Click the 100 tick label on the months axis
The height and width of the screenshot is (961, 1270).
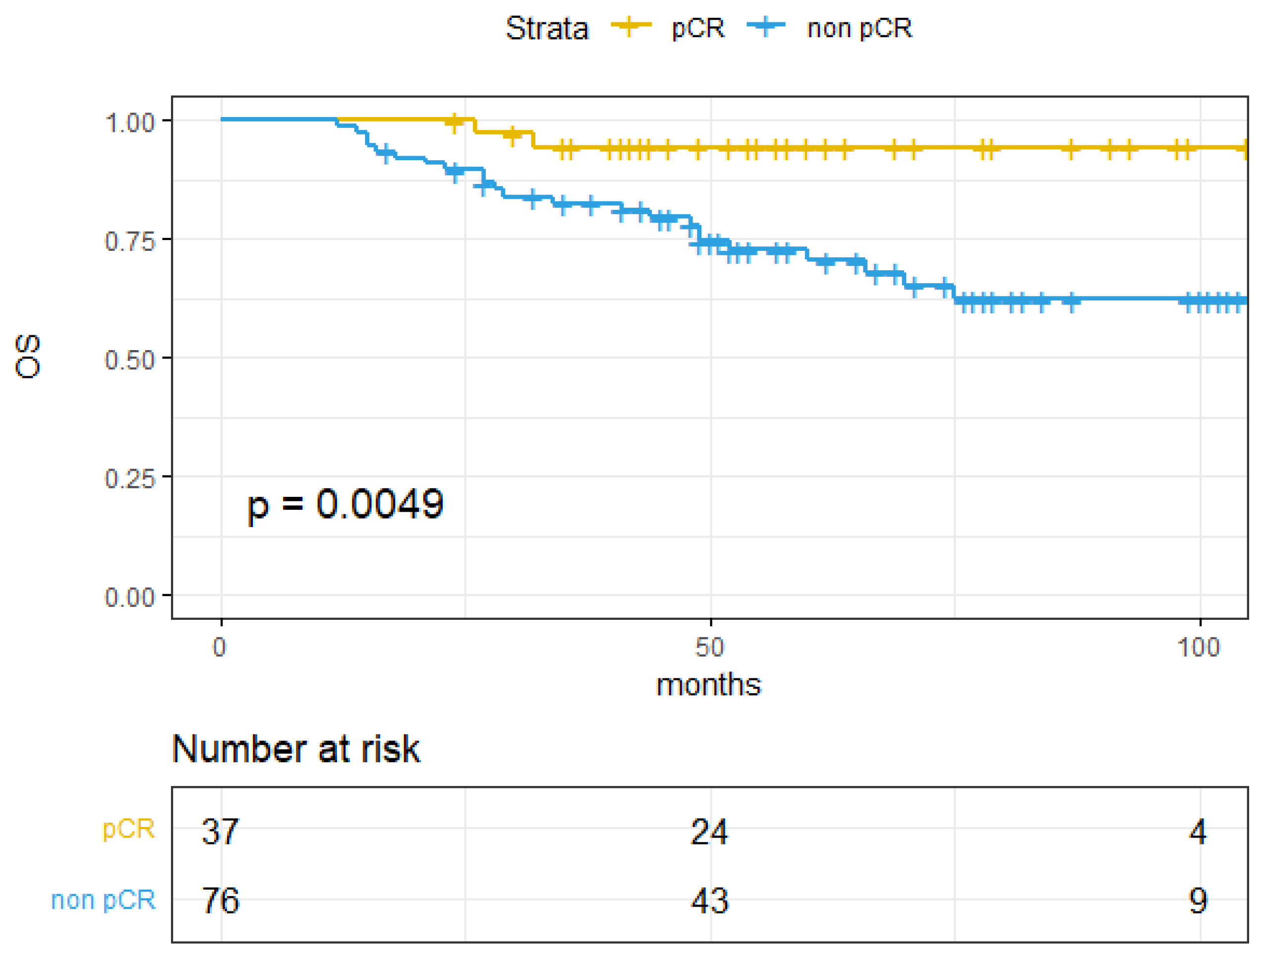1198,648
